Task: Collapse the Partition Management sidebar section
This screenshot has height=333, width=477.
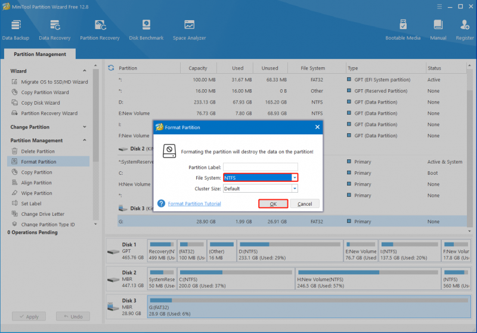Action: click(x=85, y=140)
